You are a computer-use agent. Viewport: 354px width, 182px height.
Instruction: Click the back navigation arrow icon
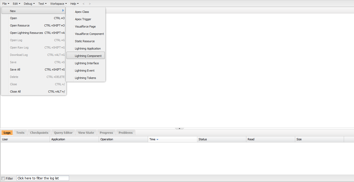(x=84, y=4)
